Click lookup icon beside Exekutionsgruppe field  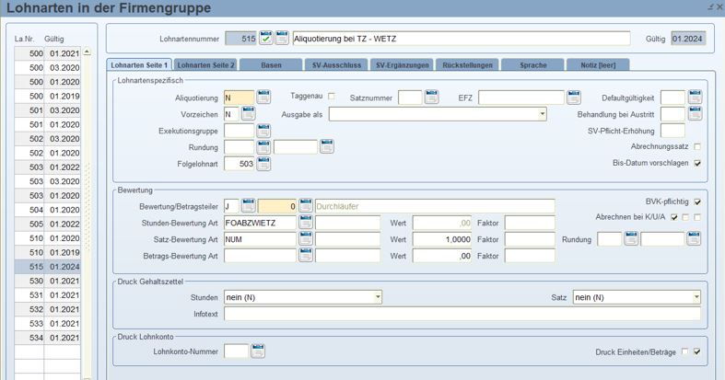pos(263,132)
